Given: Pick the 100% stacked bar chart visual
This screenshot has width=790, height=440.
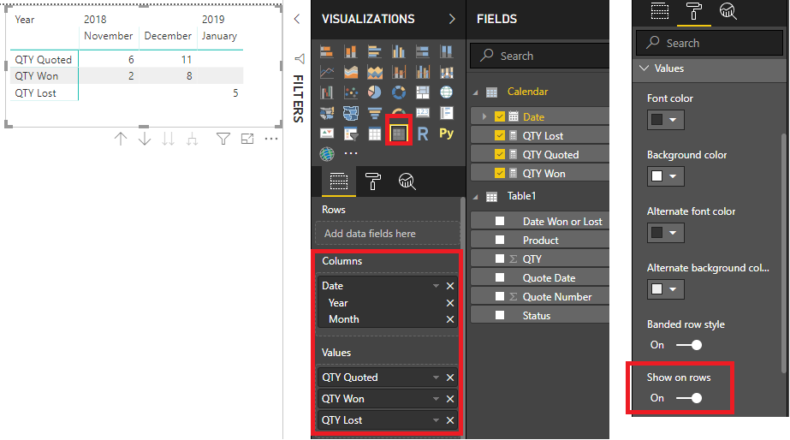Looking at the screenshot, I should click(422, 51).
